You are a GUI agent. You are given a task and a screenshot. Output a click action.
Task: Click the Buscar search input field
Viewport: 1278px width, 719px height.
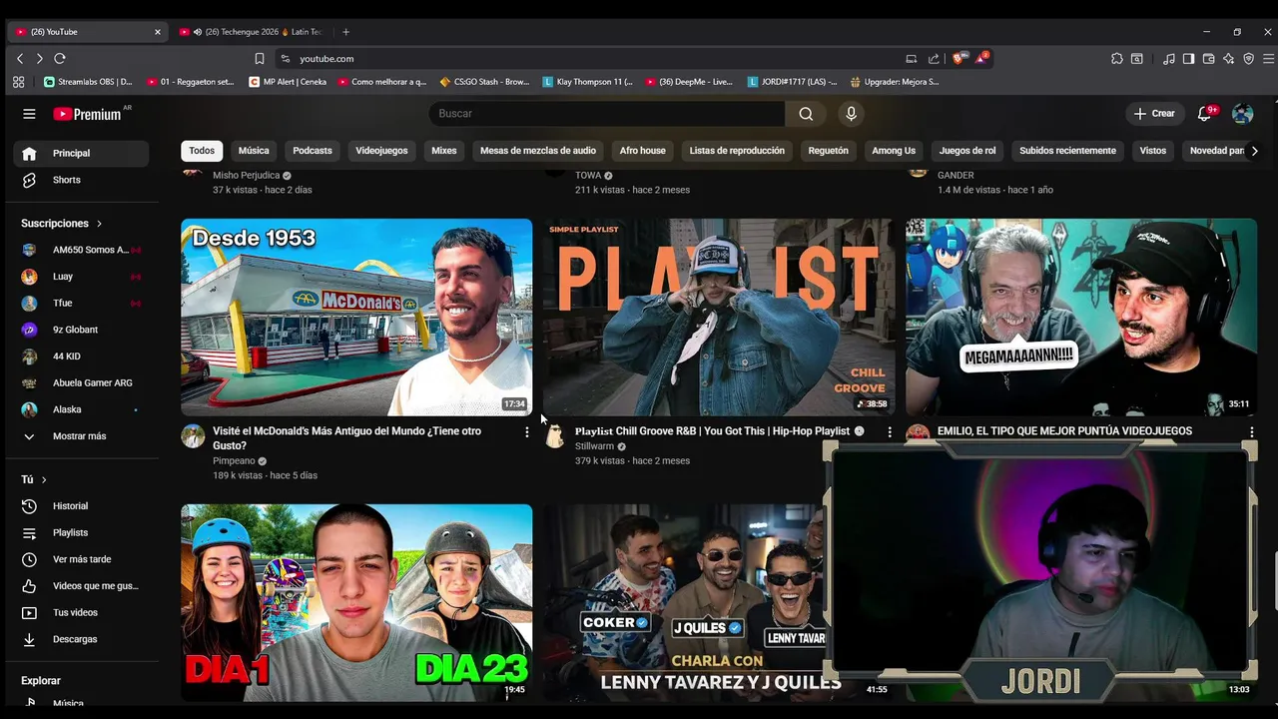607,114
